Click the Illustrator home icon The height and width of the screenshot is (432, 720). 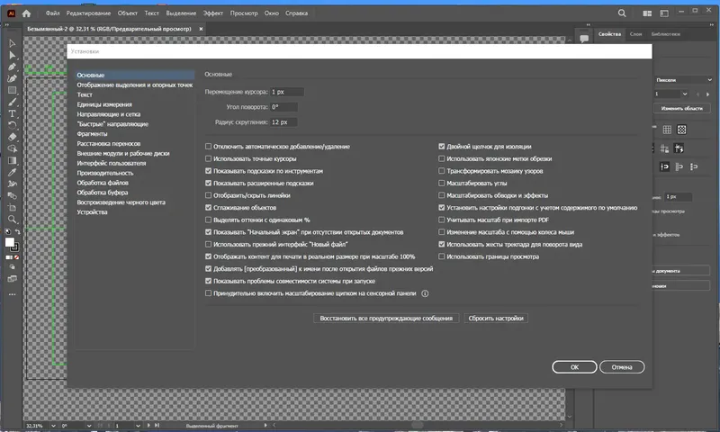pyautogui.click(x=27, y=13)
